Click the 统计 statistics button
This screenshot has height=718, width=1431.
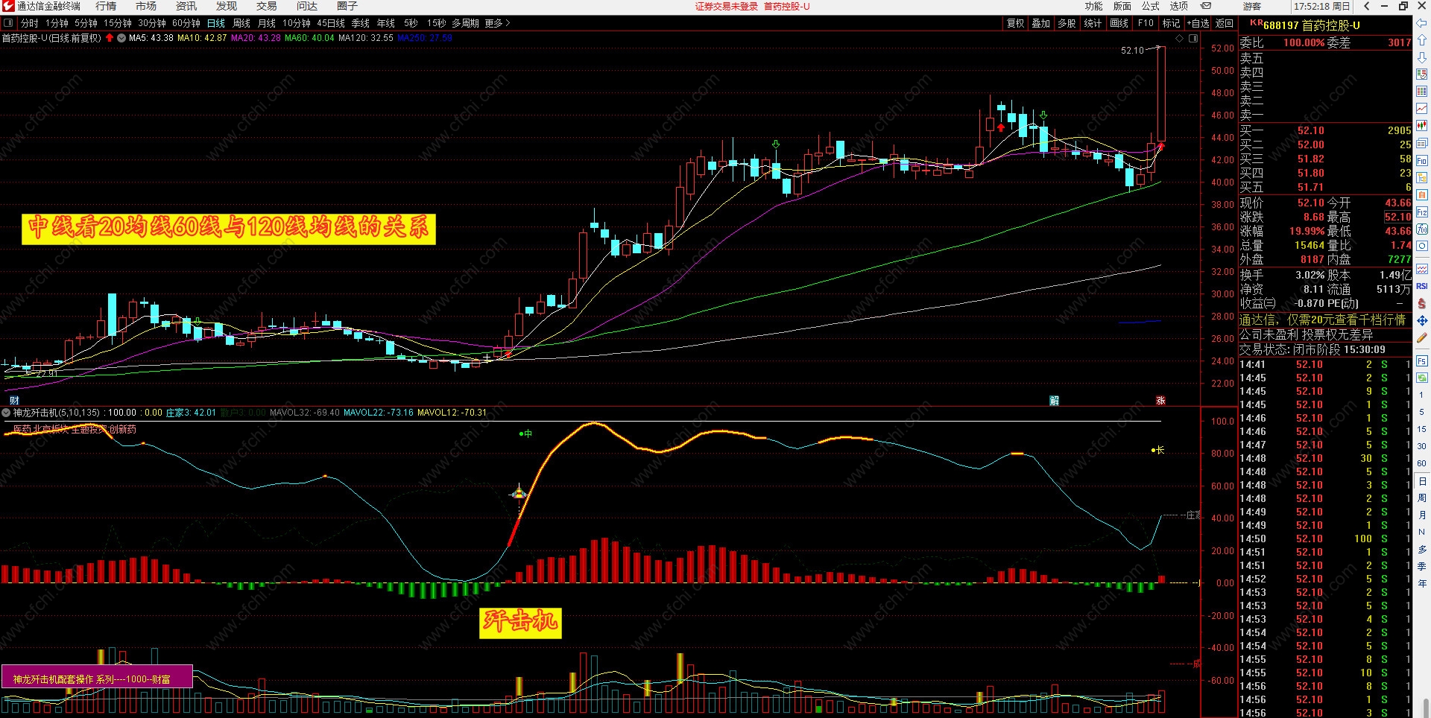click(x=1093, y=23)
